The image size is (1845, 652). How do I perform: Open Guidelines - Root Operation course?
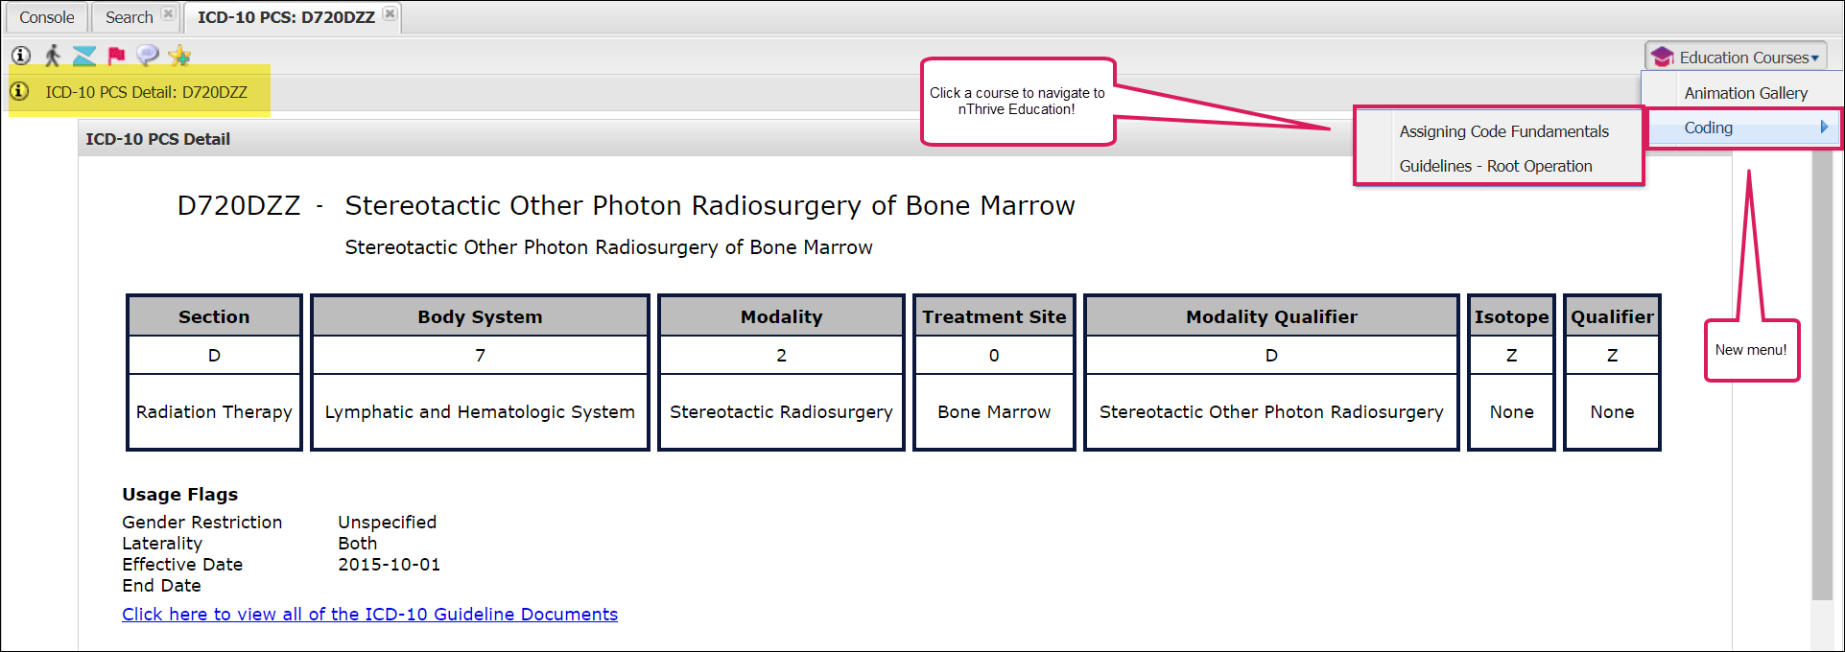[1495, 166]
